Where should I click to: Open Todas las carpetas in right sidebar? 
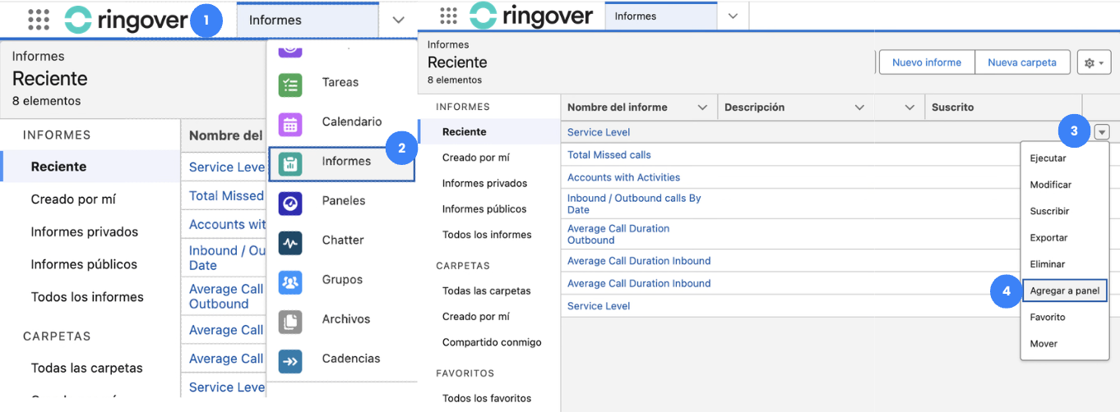486,291
